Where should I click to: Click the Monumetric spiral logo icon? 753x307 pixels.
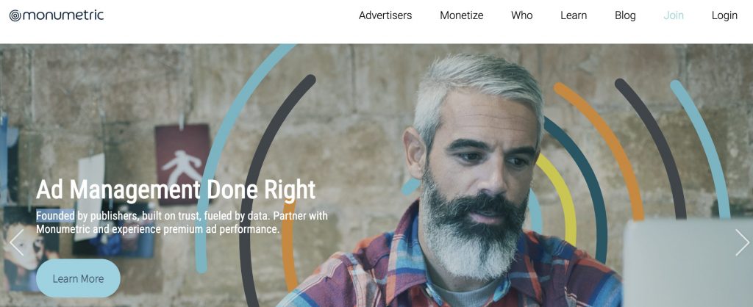click(15, 16)
